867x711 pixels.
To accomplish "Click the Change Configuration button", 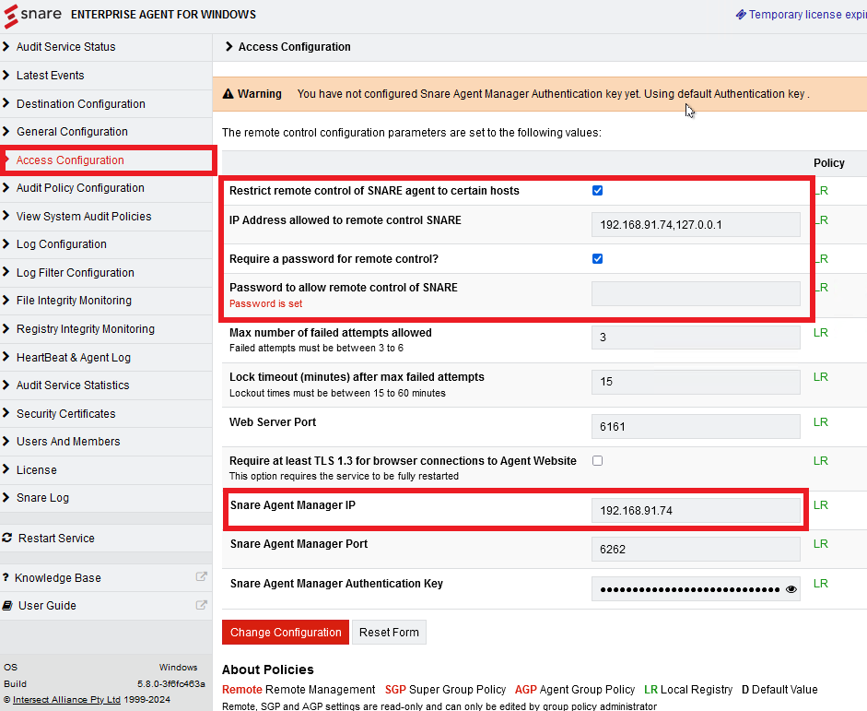I will coord(286,633).
